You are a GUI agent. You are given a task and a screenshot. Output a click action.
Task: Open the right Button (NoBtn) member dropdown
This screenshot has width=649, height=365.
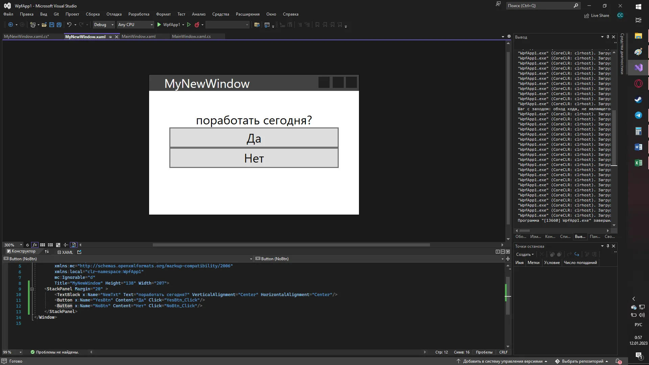tap(502, 259)
